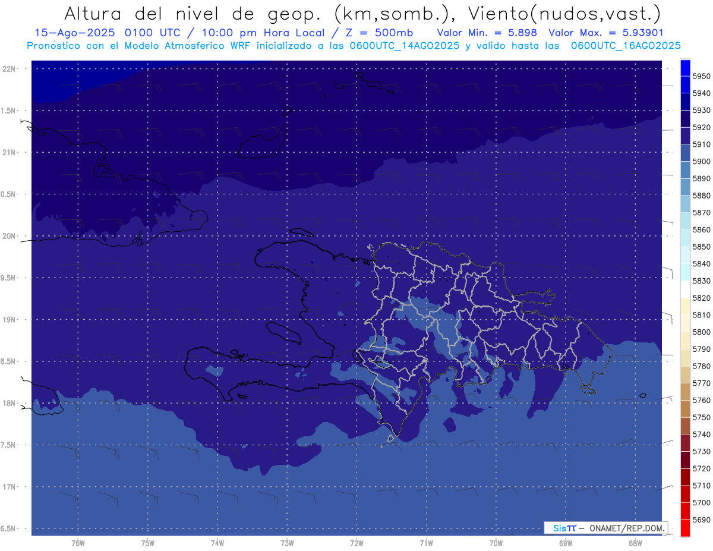Click the 19N latitude axis label
This screenshot has height=551, width=713.
10,320
